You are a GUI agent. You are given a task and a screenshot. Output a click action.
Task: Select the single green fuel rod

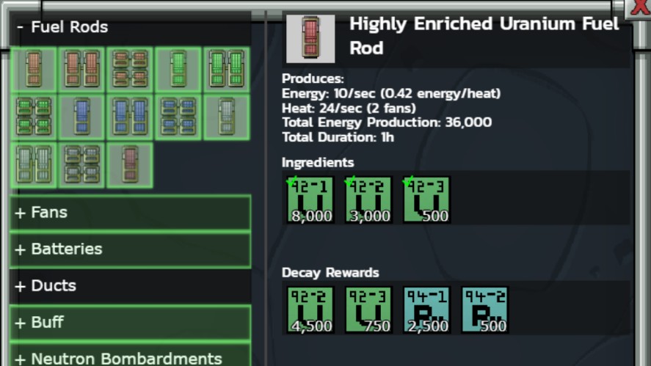[178, 69]
